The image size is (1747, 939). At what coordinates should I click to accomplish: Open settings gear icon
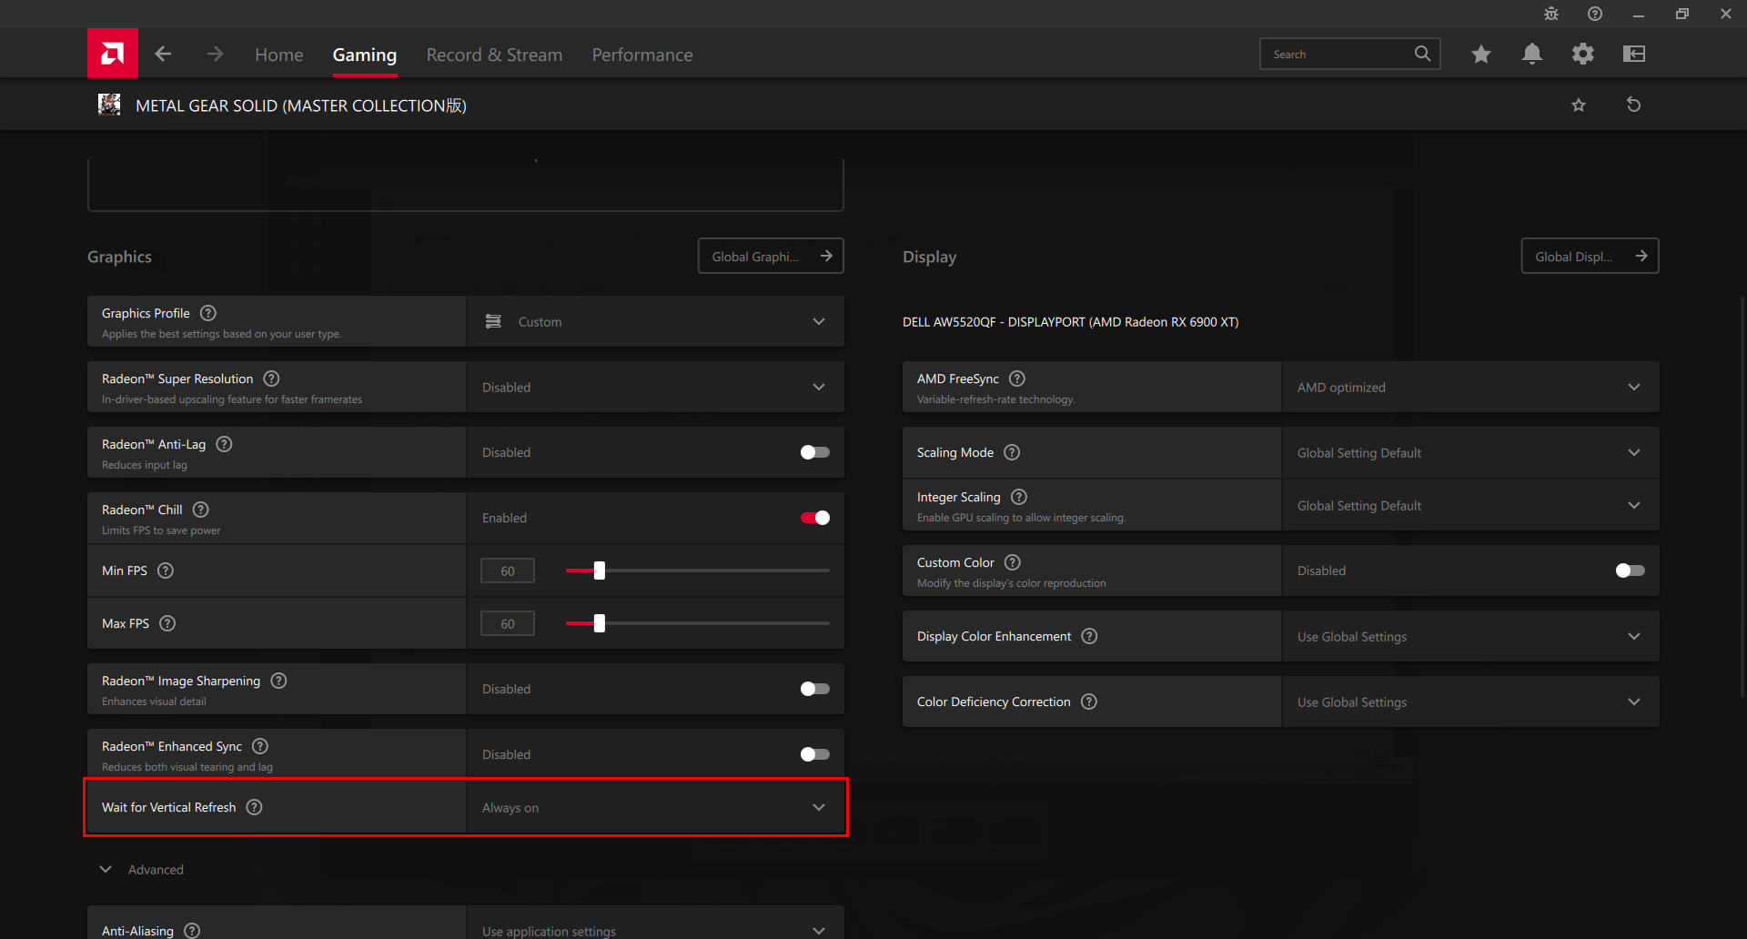[1583, 54]
